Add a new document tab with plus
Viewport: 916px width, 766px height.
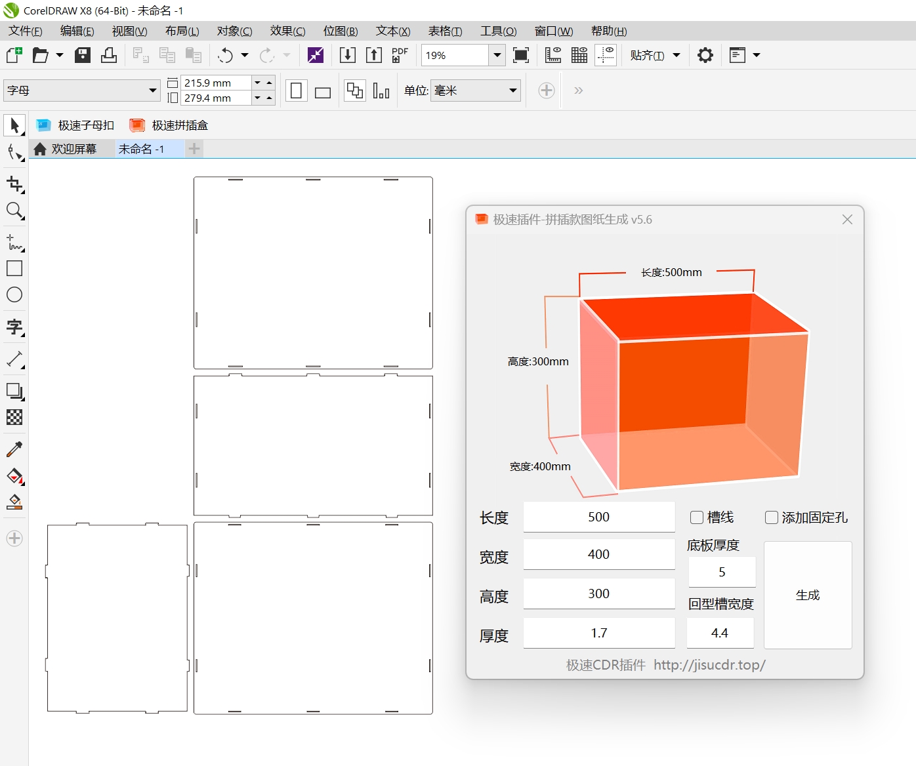[x=194, y=149]
